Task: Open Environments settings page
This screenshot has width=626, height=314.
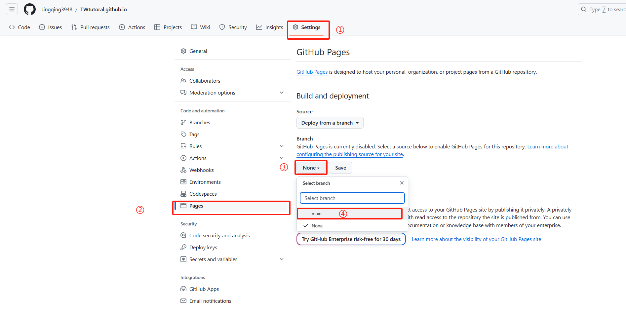Action: (x=205, y=182)
